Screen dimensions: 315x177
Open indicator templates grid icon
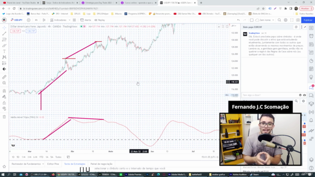pyautogui.click(x=74, y=20)
